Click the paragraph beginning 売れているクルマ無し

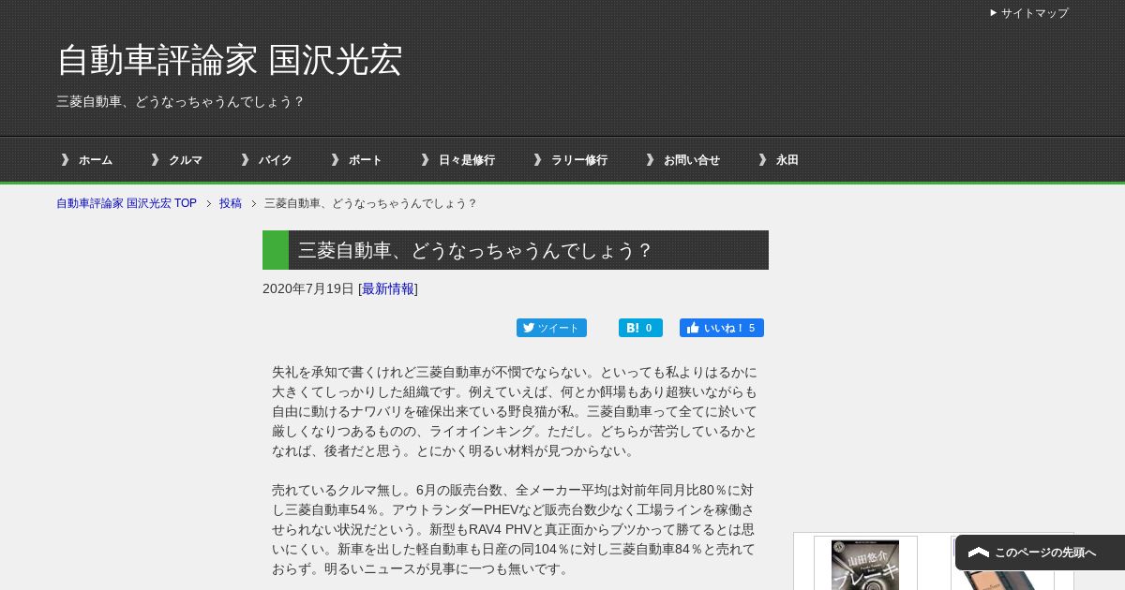[515, 529]
